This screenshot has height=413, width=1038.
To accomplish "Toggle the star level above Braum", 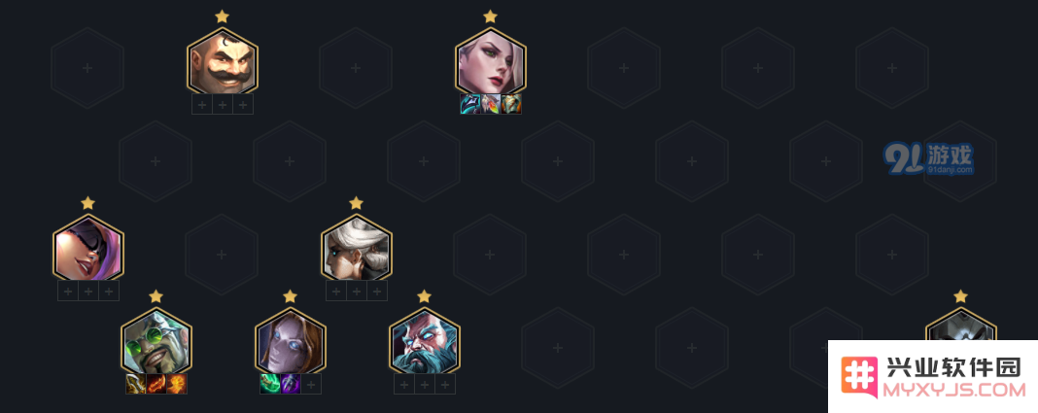I will pyautogui.click(x=223, y=16).
